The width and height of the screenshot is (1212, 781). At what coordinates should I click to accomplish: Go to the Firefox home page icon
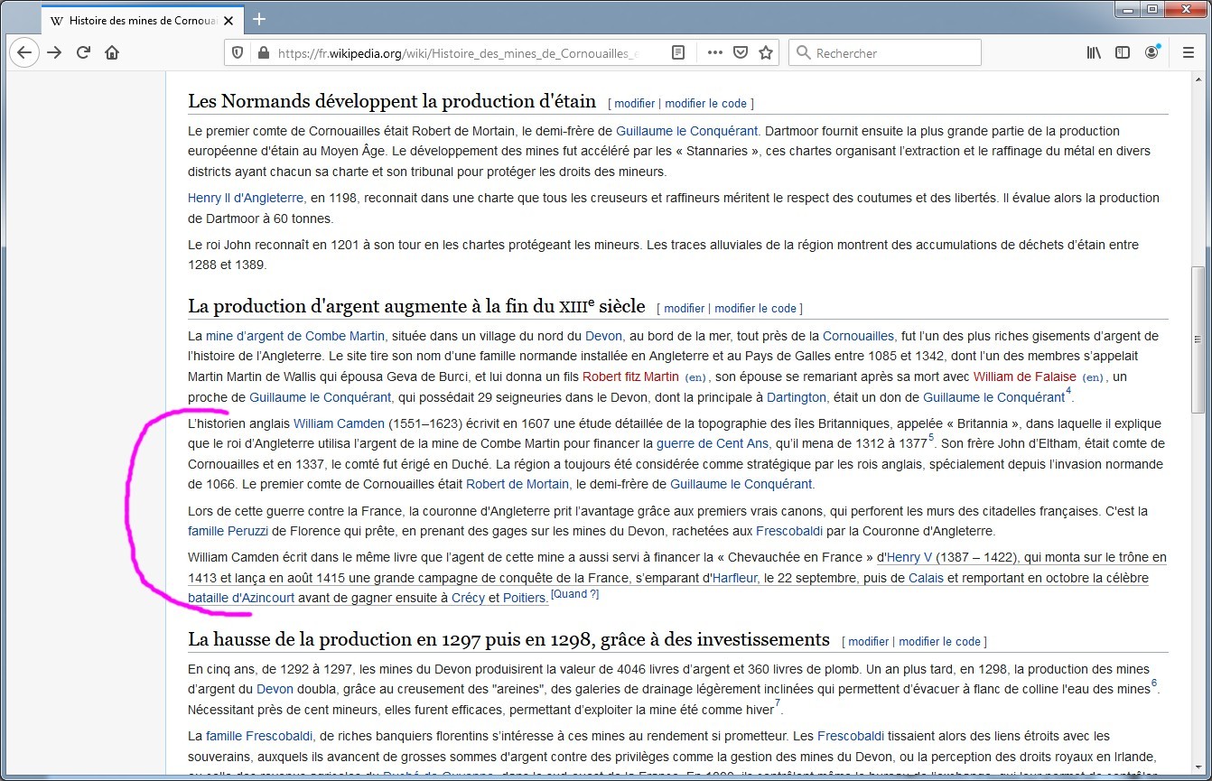[x=112, y=53]
